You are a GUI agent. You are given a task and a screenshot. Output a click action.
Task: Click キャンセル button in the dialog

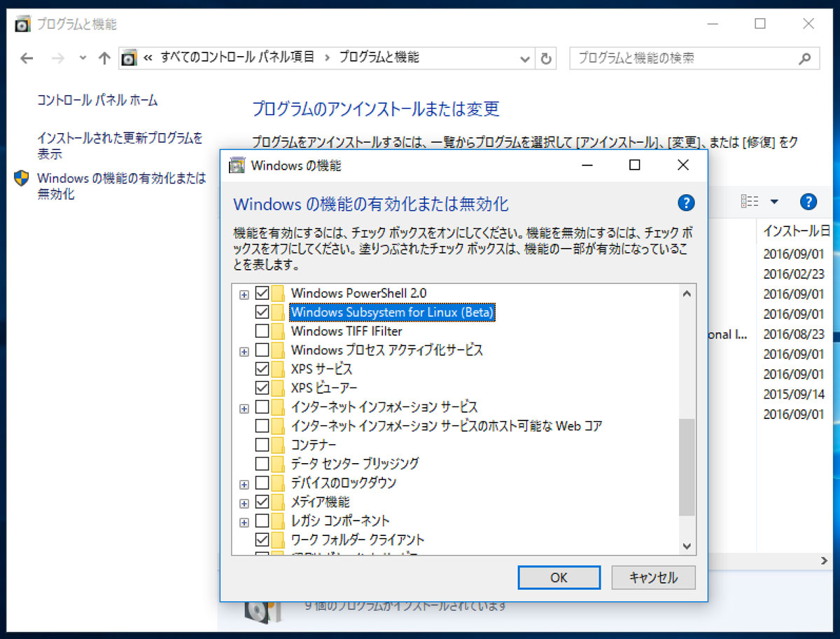click(x=654, y=577)
